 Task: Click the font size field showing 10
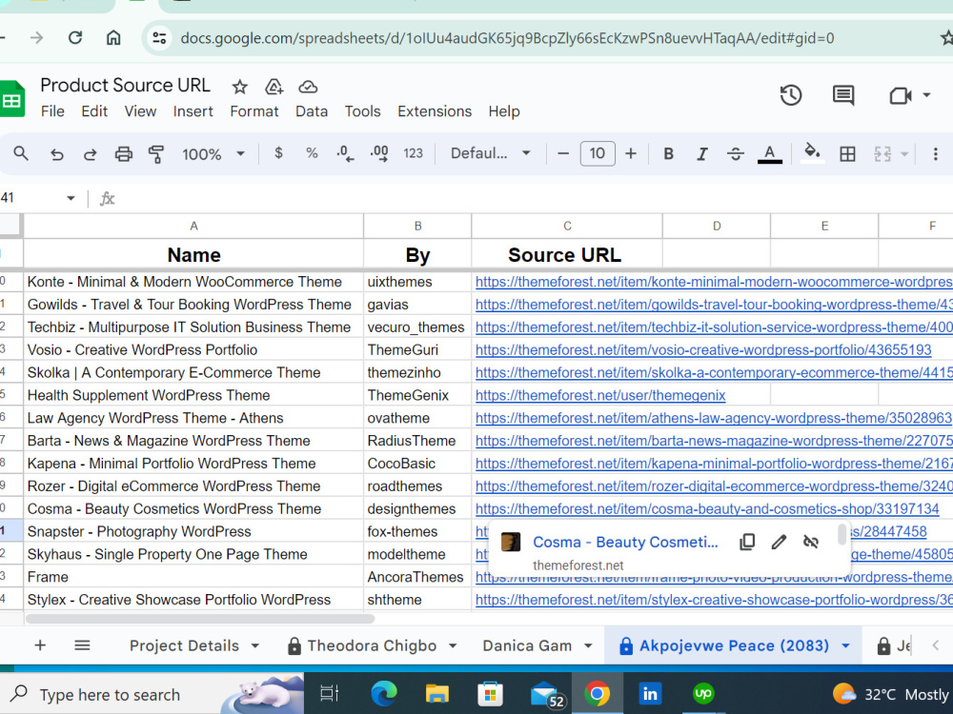tap(598, 153)
